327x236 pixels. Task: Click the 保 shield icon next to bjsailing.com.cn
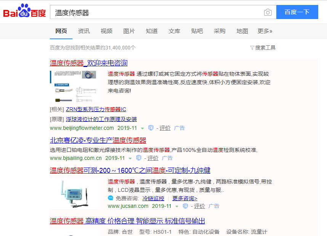tap(139, 158)
